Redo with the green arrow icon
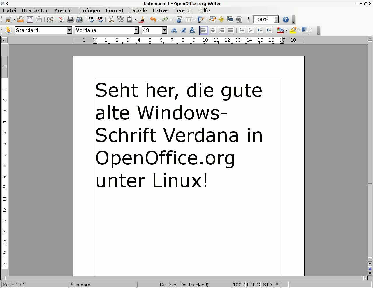 [165, 19]
